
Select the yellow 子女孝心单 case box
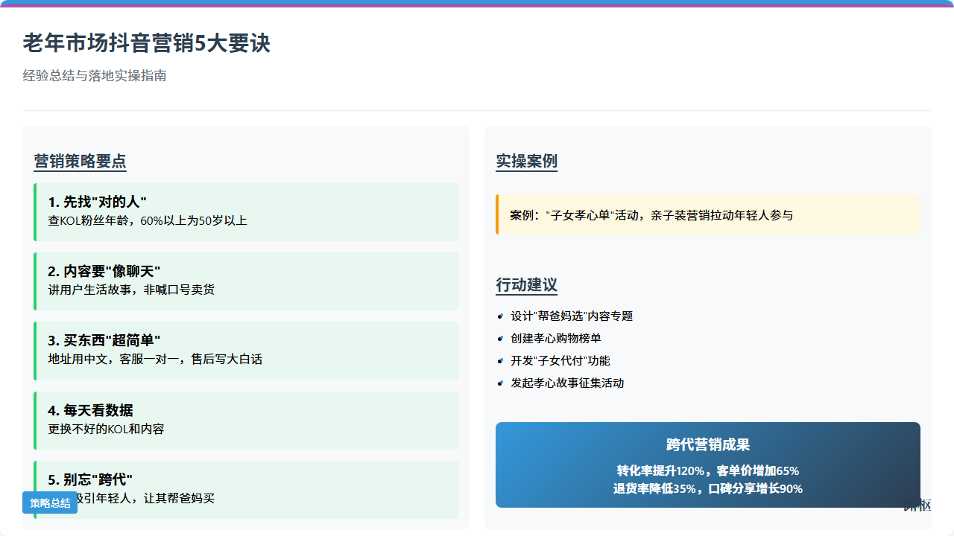pos(708,215)
